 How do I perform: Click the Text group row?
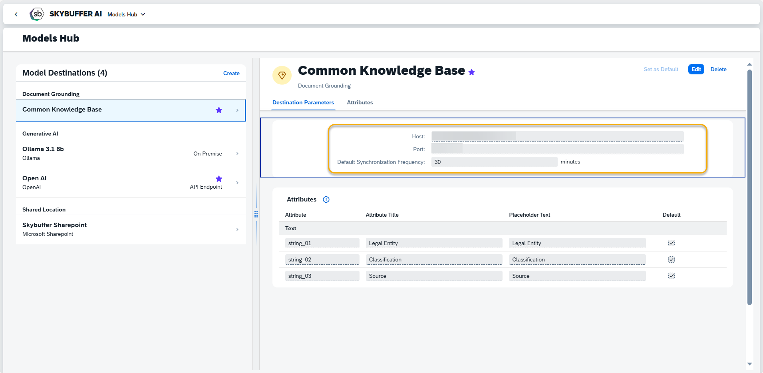coord(503,228)
